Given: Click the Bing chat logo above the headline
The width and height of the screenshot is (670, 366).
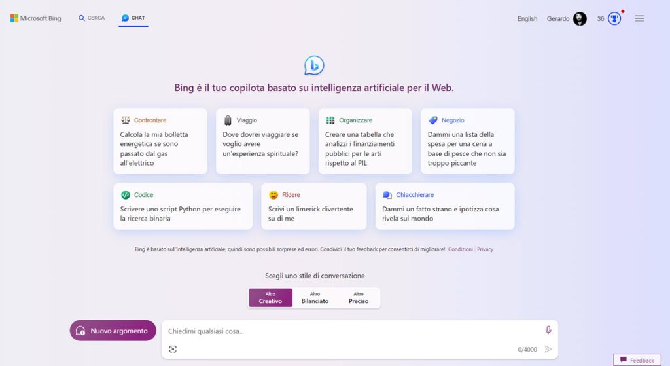Looking at the screenshot, I should click(314, 65).
